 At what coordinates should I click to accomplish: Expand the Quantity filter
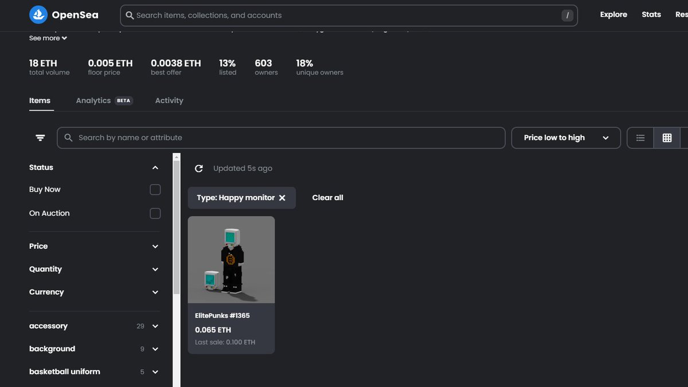pyautogui.click(x=155, y=269)
